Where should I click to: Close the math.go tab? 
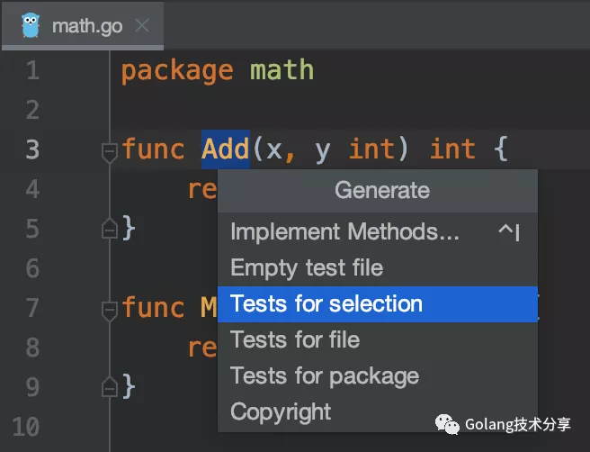141,25
